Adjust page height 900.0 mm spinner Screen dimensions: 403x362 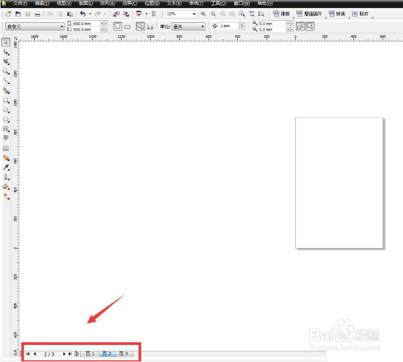pos(104,29)
